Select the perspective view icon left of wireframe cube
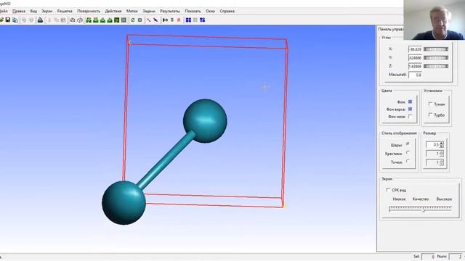This screenshot has width=465, height=261. coord(73,20)
